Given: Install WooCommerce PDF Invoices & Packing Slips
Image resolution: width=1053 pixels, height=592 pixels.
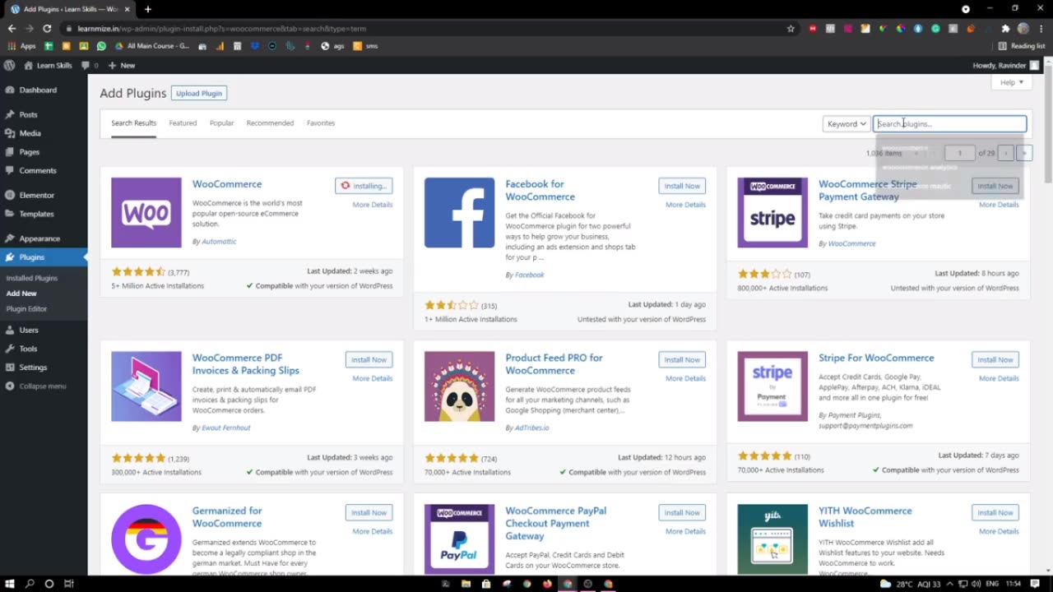Looking at the screenshot, I should click(369, 359).
